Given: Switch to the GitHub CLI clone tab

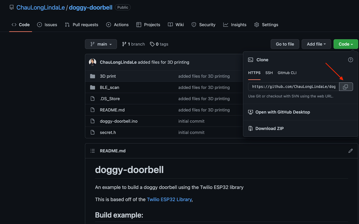Looking at the screenshot, I should point(287,73).
